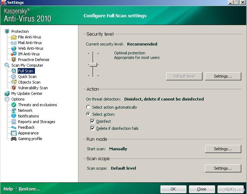Image resolution: width=247 pixels, height=194 pixels.
Task: Open Gaming profile options
Action: tap(30, 139)
